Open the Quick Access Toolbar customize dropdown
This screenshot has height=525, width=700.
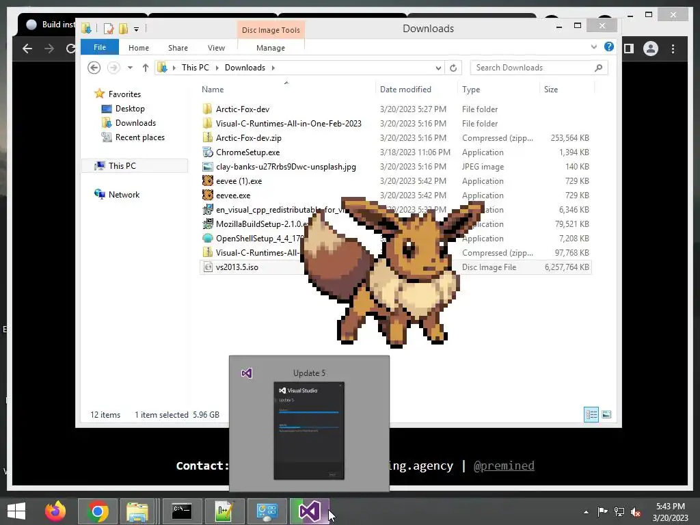136,29
